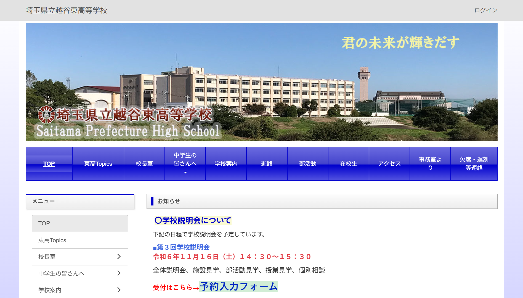This screenshot has height=298, width=523.
Task: Open the 東高Topics navigation tab
Action: (98, 164)
